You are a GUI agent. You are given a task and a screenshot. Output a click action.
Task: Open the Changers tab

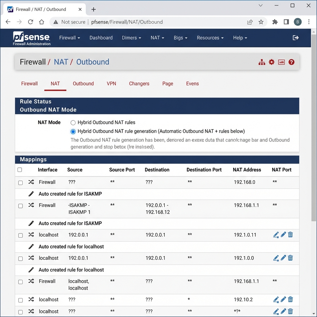(139, 84)
